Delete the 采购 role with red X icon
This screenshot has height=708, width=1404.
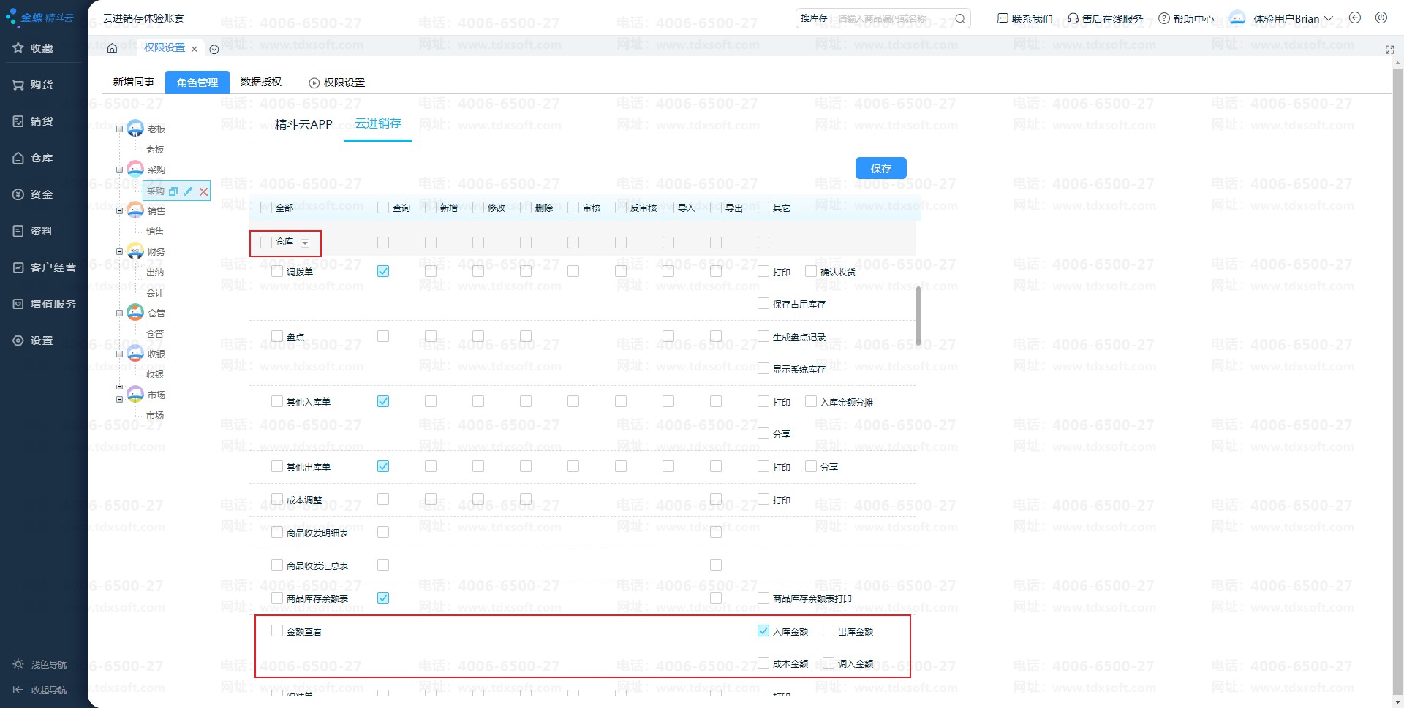click(203, 191)
